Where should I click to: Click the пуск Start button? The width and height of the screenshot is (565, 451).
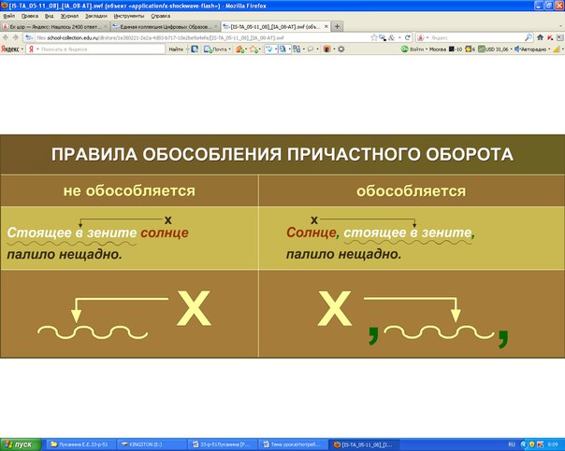tap(21, 444)
